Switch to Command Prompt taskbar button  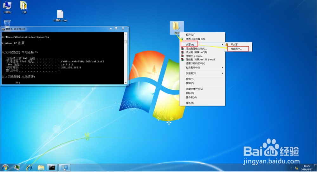pyautogui.click(x=52, y=168)
